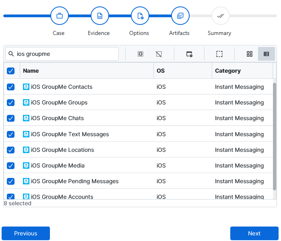Click the dashed square selection icon
Screen dimensions: 281x241
pos(219,54)
